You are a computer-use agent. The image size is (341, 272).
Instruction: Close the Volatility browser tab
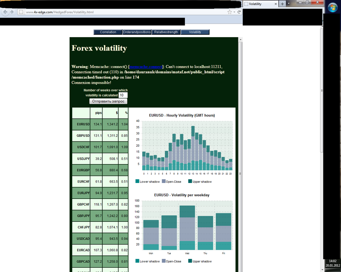point(275,4)
